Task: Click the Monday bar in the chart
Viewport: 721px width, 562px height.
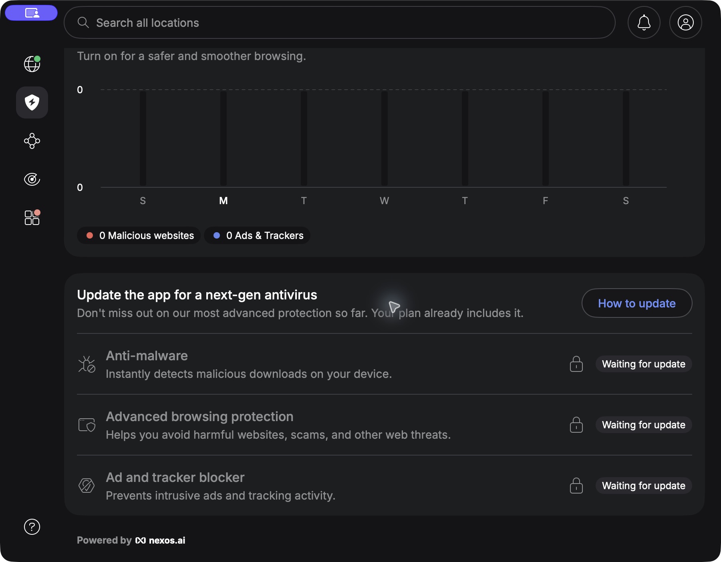Action: tap(224, 138)
